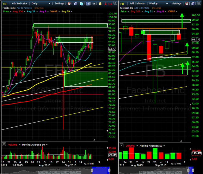Open Settings in Daily chart
Viewport: 203px width, 174px height.
[59, 3]
